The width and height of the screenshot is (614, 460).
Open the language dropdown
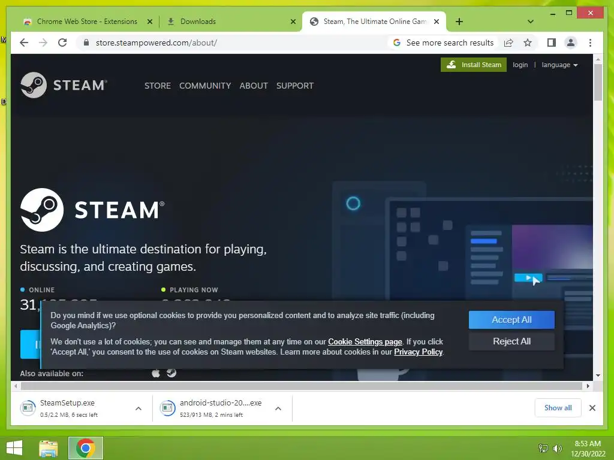coord(559,65)
